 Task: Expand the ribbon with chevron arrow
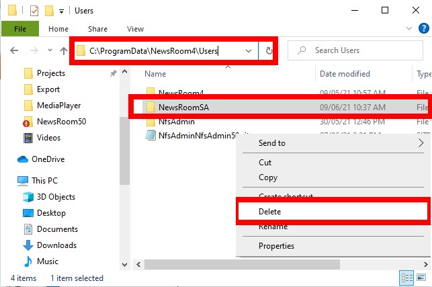pyautogui.click(x=409, y=28)
